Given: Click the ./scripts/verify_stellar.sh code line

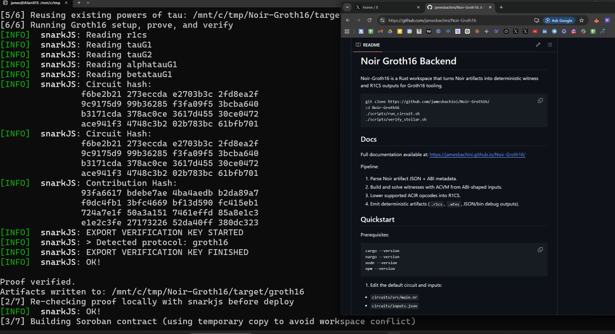Looking at the screenshot, I should [396, 119].
